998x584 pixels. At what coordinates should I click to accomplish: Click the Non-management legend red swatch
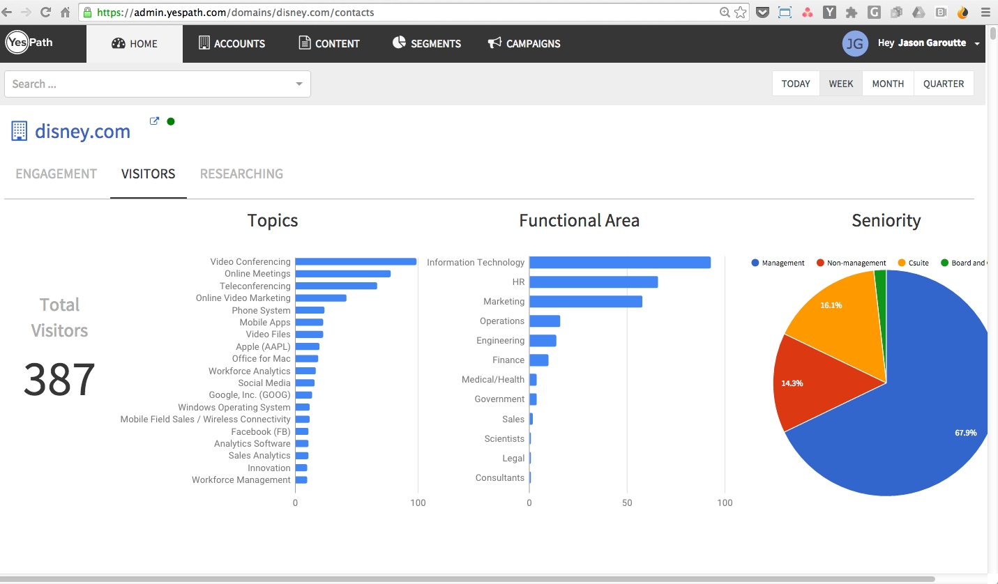[x=820, y=263]
